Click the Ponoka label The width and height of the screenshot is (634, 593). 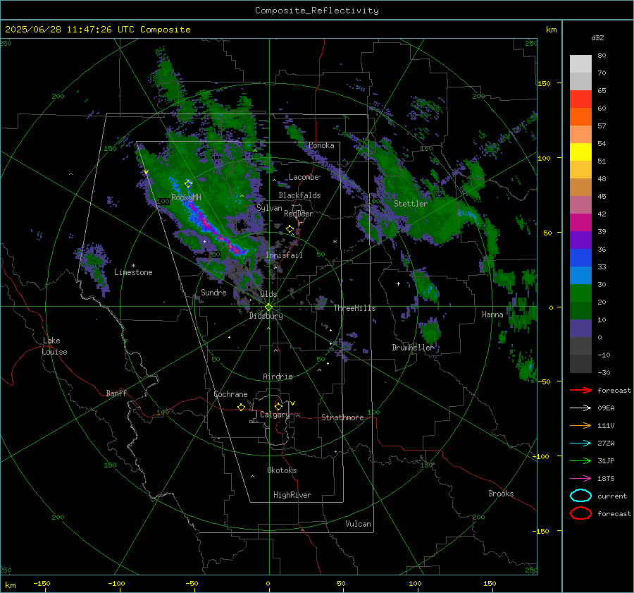click(321, 145)
